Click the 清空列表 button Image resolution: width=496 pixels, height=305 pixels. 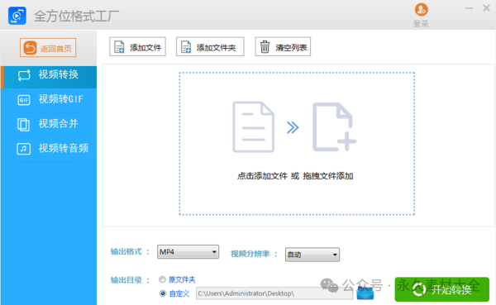pyautogui.click(x=283, y=47)
